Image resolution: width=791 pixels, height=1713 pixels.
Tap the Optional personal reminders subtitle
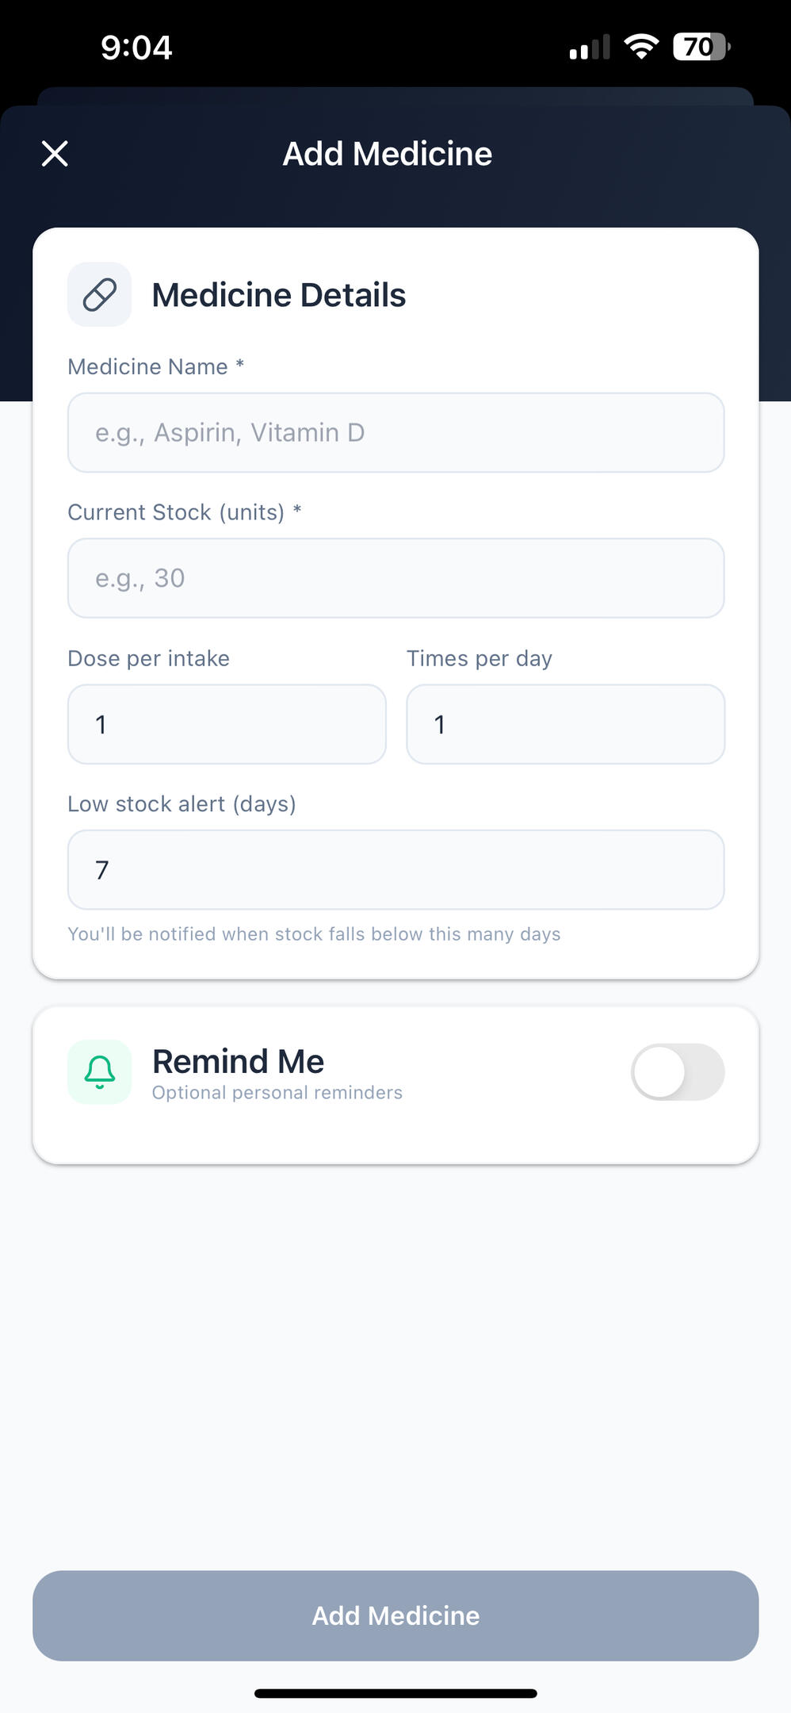[x=277, y=1093]
